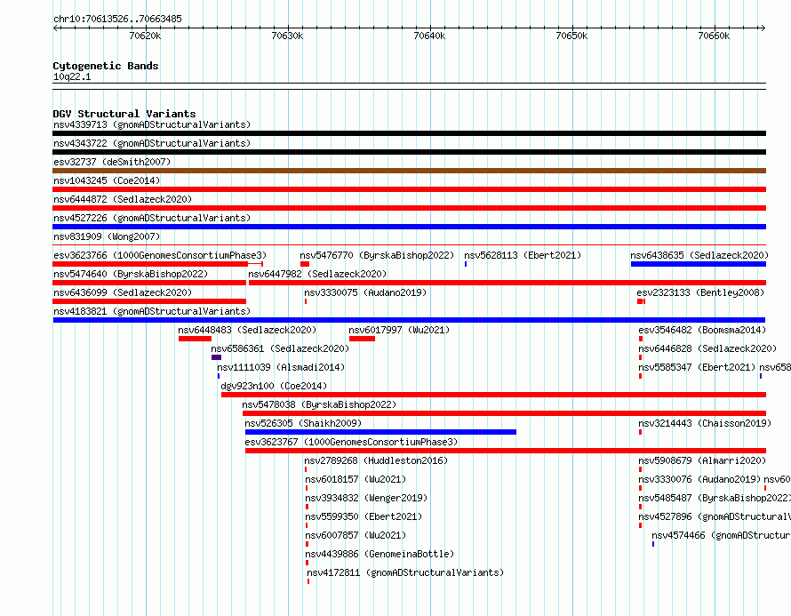Click the Cytogenetic Bands track title
The image size is (791, 616).
(106, 66)
